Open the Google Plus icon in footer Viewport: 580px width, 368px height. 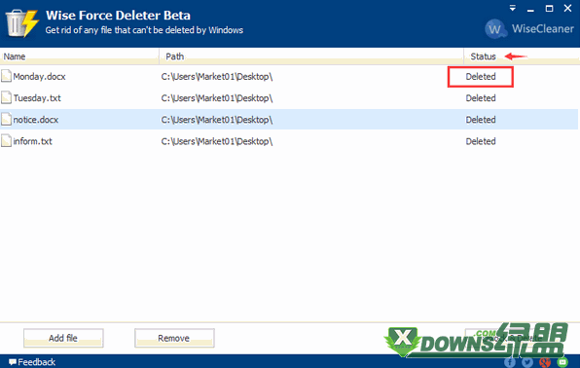(x=545, y=362)
